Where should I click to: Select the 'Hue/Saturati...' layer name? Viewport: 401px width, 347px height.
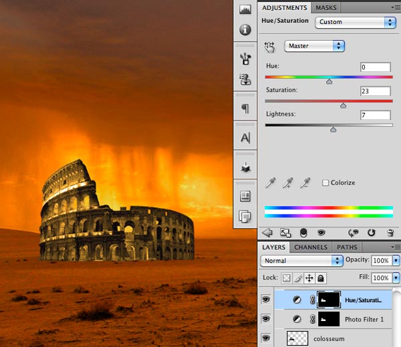pyautogui.click(x=363, y=300)
